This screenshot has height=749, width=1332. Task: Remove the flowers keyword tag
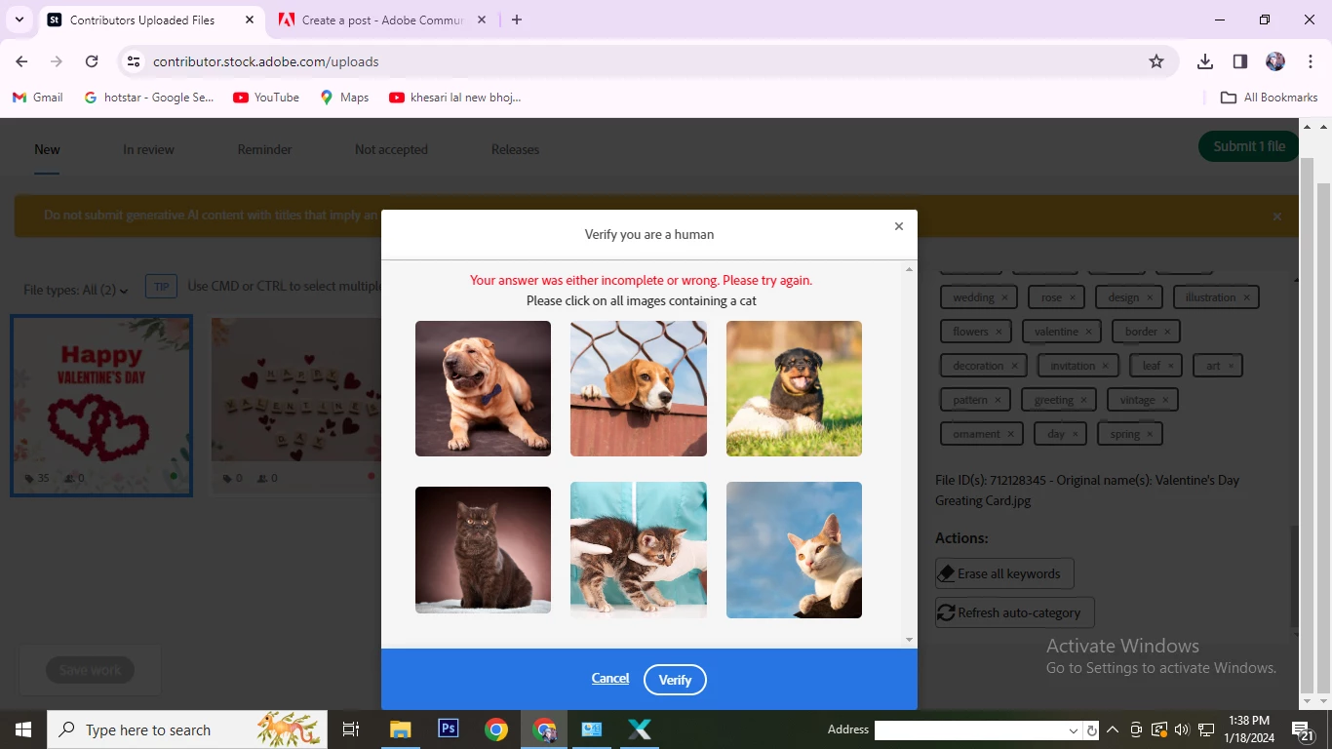coord(999,332)
